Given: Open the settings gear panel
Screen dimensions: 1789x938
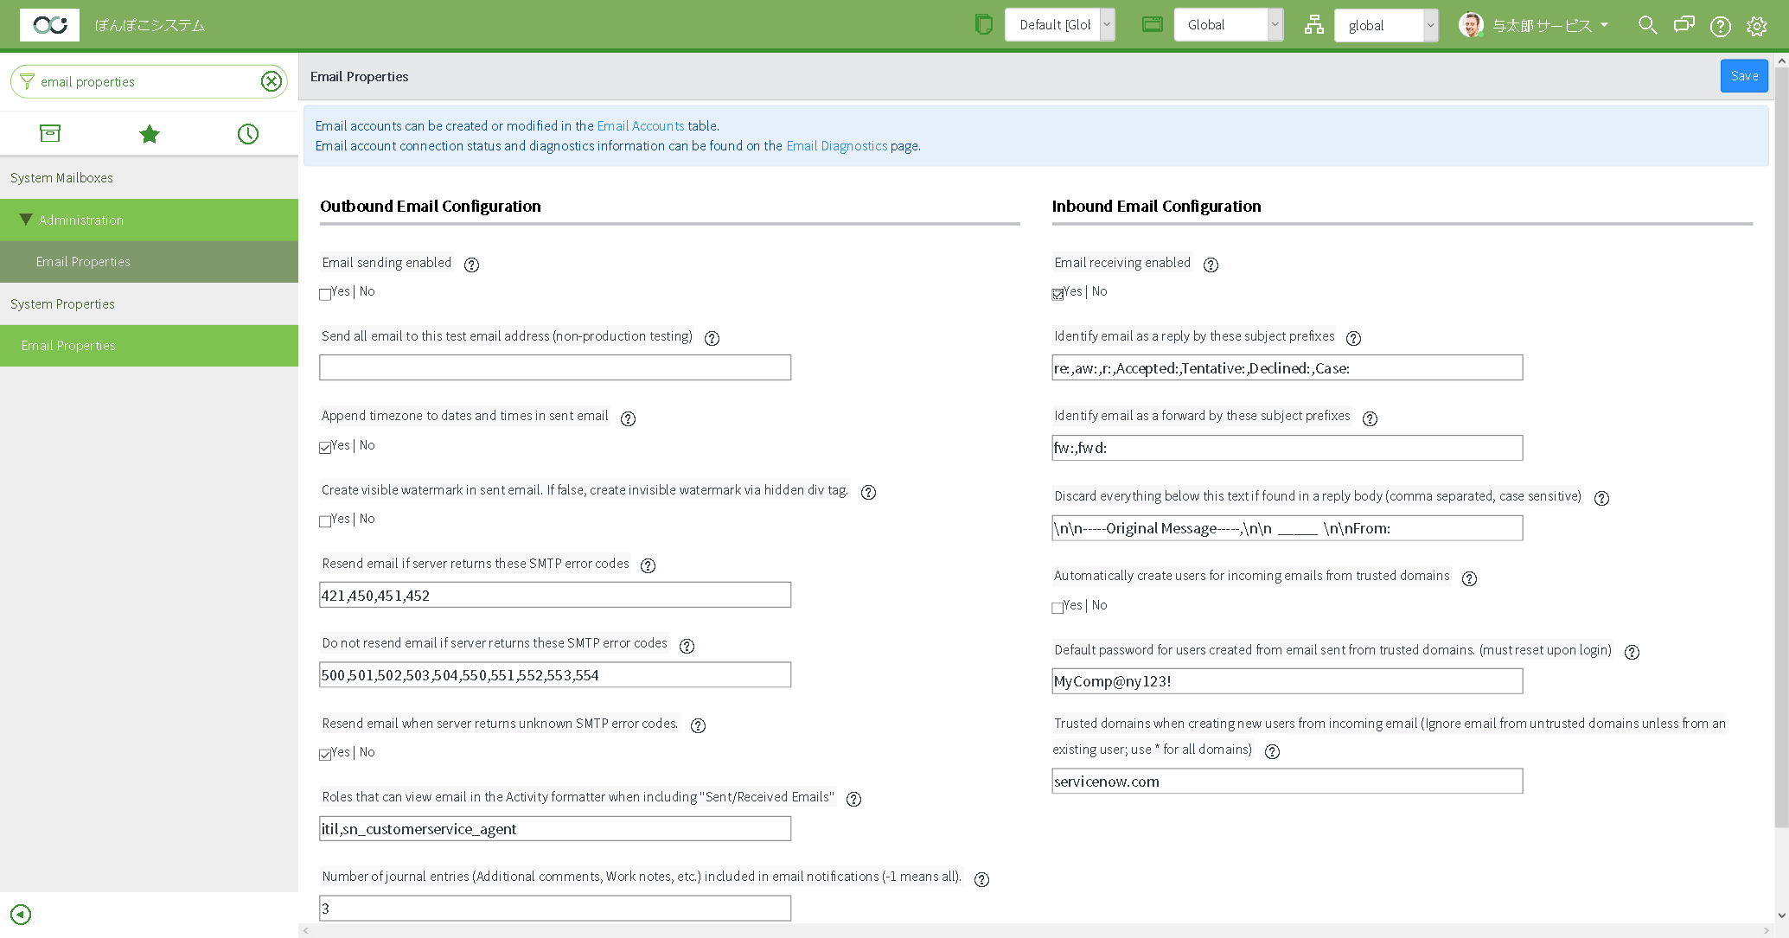Looking at the screenshot, I should click(x=1757, y=25).
